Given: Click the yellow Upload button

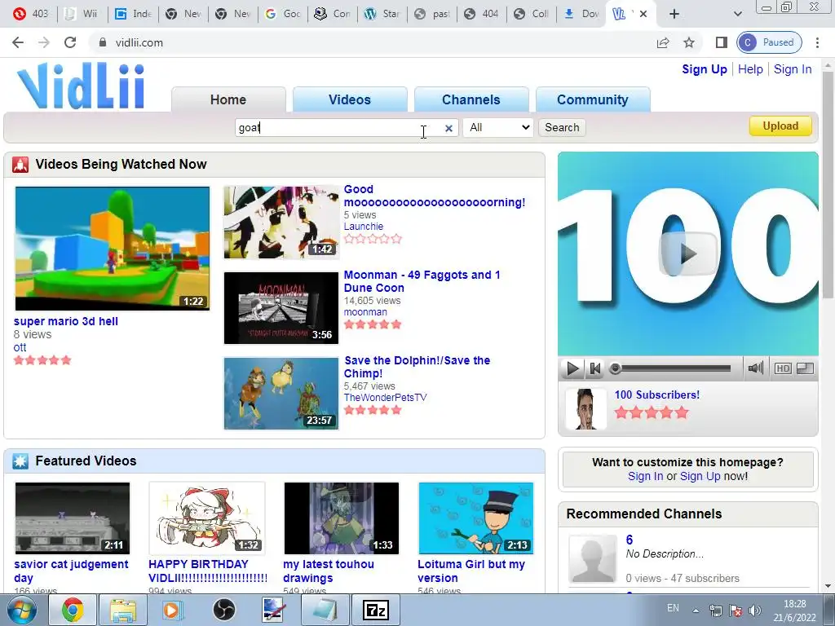Looking at the screenshot, I should point(780,126).
